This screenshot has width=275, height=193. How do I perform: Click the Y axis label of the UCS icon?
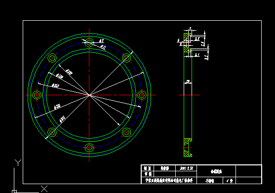coord(18,162)
